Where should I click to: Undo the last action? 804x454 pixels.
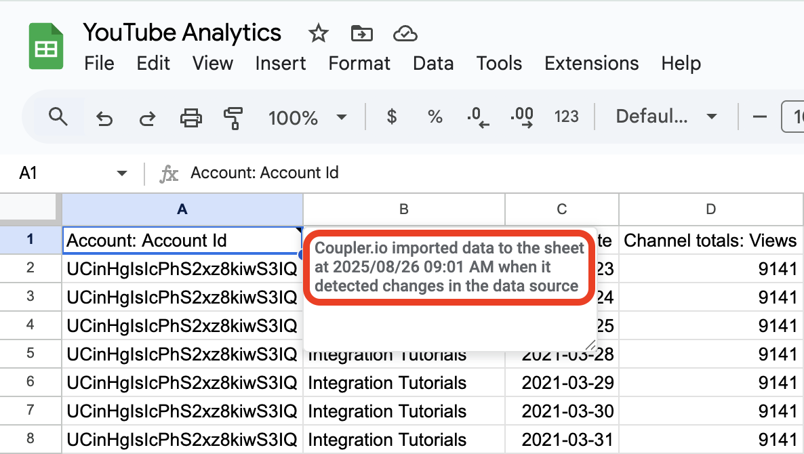104,119
